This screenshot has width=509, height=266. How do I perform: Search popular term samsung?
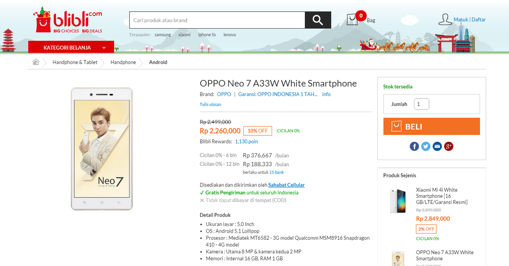pyautogui.click(x=163, y=35)
